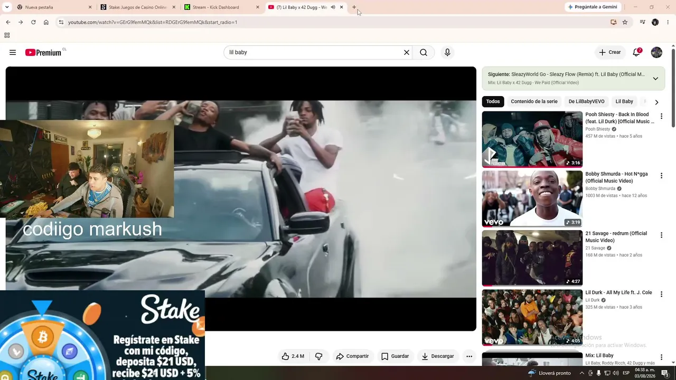
Task: Open the YouTube guide hamburger menu
Action: pyautogui.click(x=13, y=52)
